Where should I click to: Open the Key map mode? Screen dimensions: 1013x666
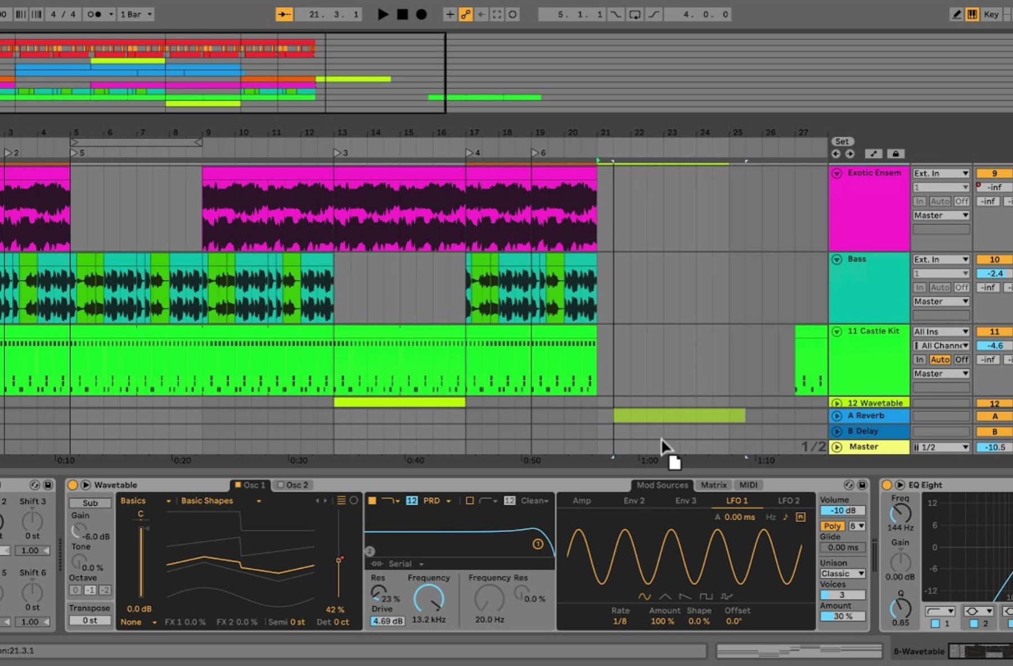(x=991, y=14)
